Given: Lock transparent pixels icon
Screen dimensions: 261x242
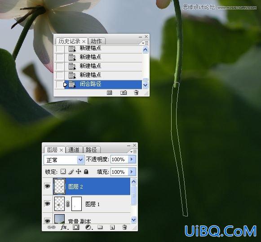Looking at the screenshot, I should pos(63,172).
